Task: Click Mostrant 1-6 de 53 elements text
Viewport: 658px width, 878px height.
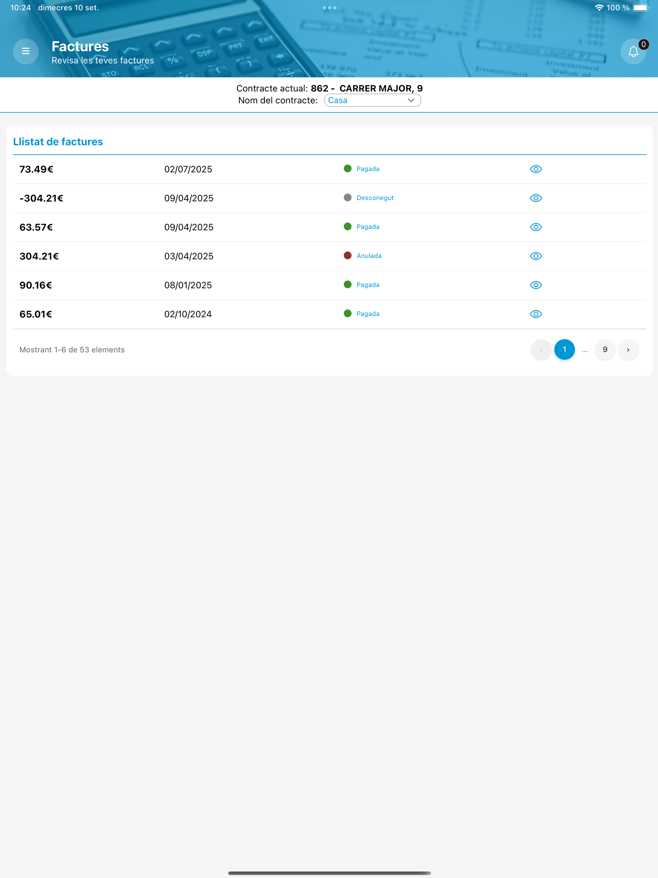Action: point(72,350)
